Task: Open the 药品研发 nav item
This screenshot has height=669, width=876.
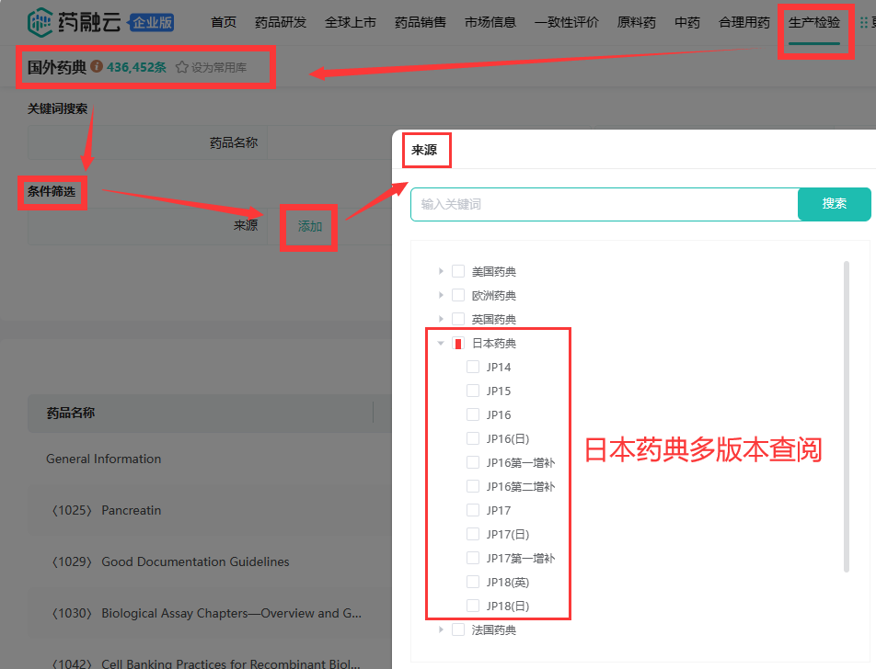Action: tap(281, 22)
